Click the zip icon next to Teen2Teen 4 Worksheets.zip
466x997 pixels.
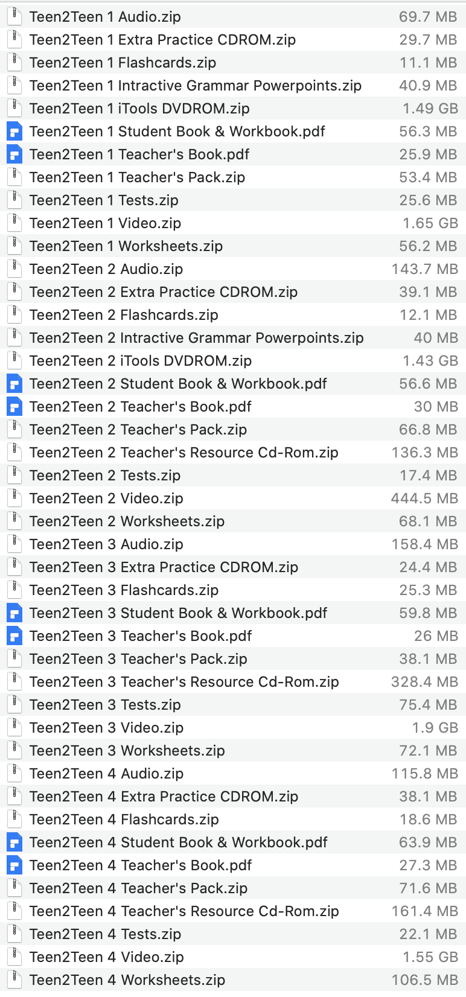(14, 980)
